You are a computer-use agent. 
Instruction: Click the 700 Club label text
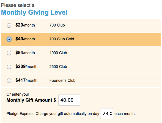[57, 25]
